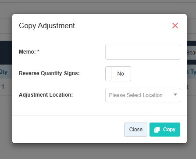Click the required asterisk next to Memo
Image resolution: width=196 pixels, height=159 pixels.
point(38,51)
